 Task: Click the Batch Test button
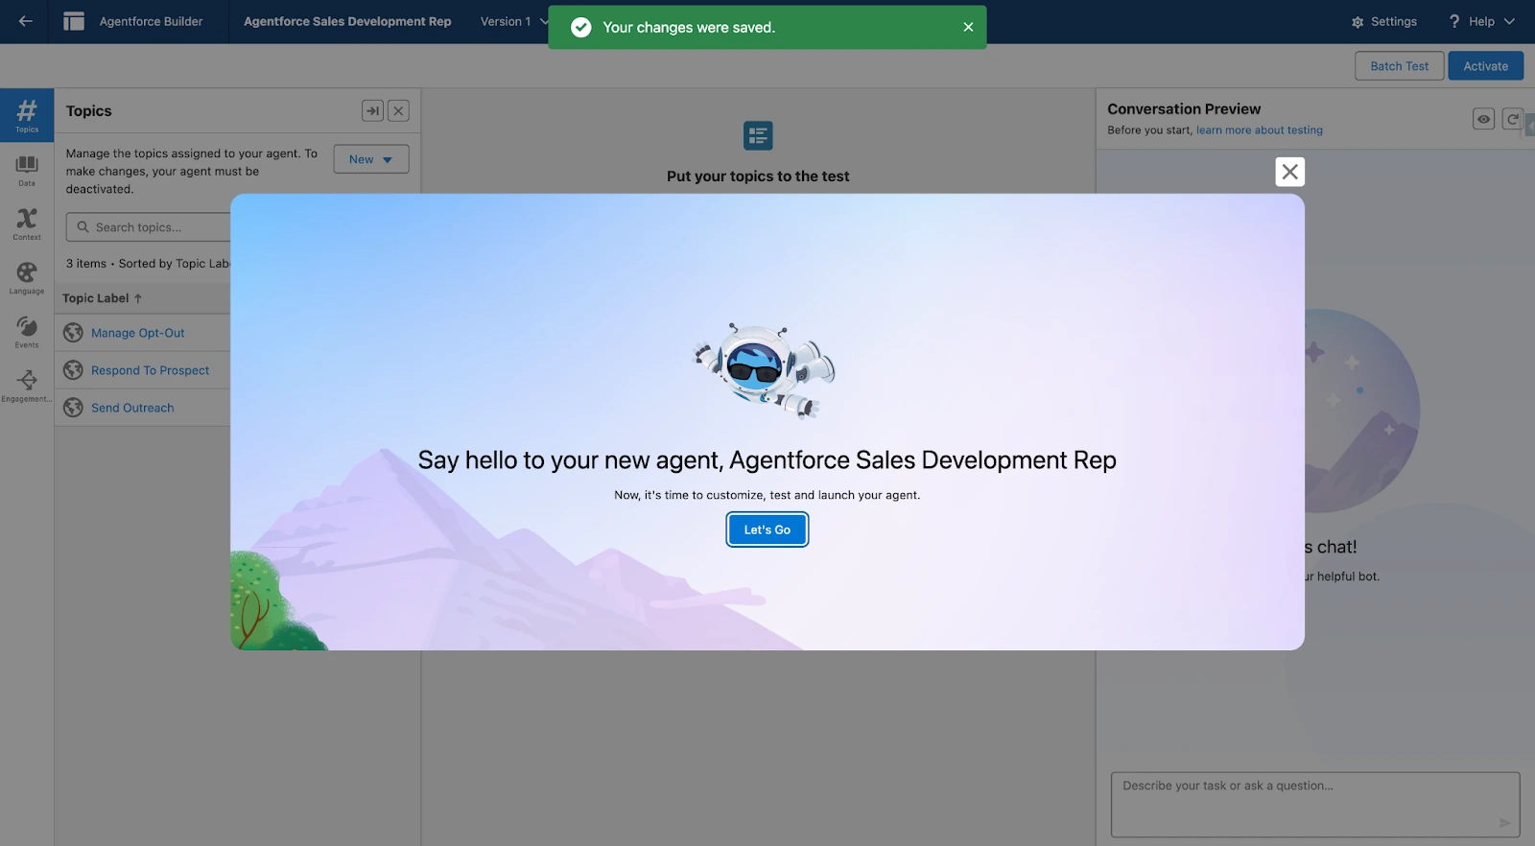point(1399,66)
